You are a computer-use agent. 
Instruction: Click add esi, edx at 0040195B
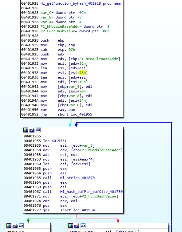tap(60, 155)
